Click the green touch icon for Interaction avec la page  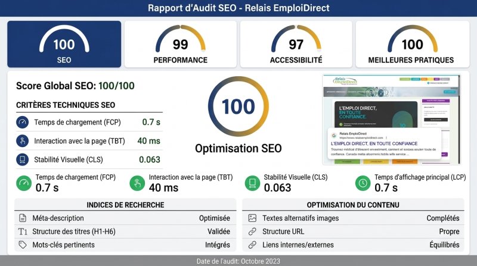click(x=137, y=183)
